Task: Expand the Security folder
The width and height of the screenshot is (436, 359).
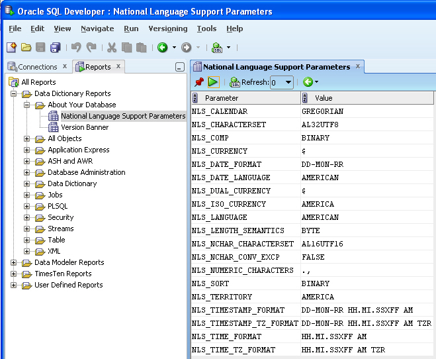Action: (x=26, y=217)
